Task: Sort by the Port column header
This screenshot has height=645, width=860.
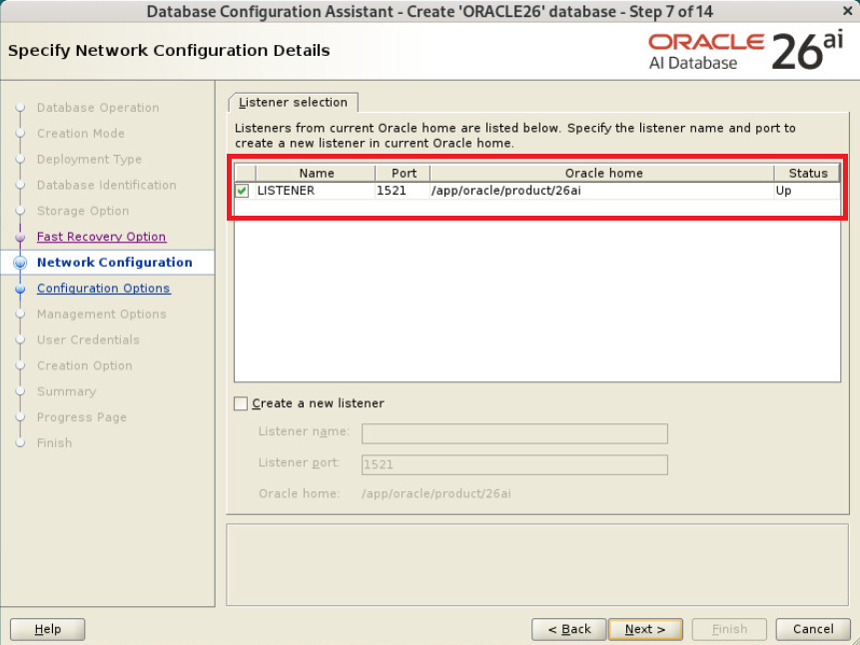Action: tap(404, 174)
